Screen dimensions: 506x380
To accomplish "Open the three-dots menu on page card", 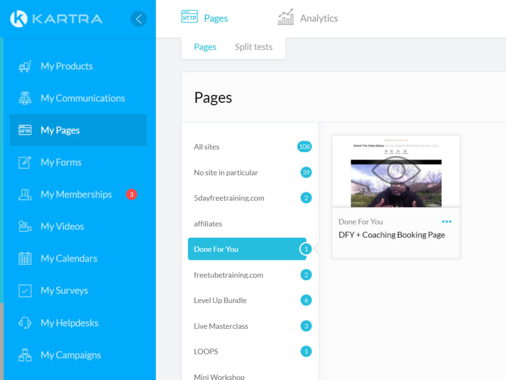I will click(x=447, y=221).
